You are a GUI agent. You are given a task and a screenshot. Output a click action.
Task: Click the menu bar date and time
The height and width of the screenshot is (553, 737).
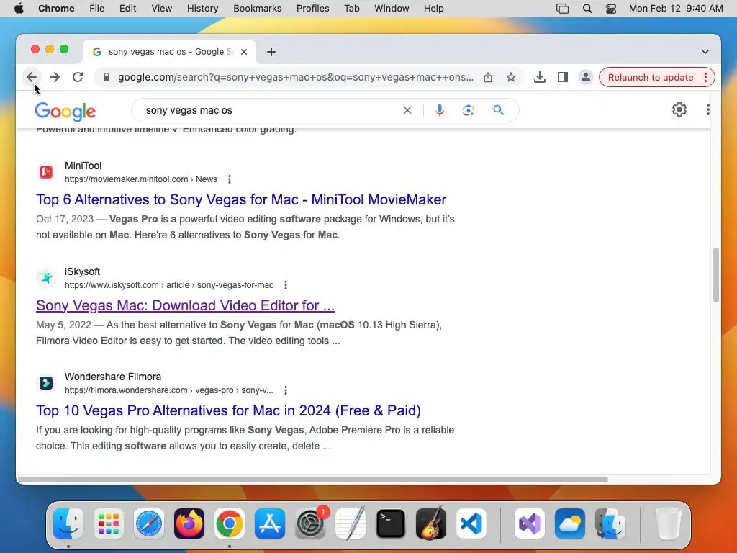tap(676, 9)
